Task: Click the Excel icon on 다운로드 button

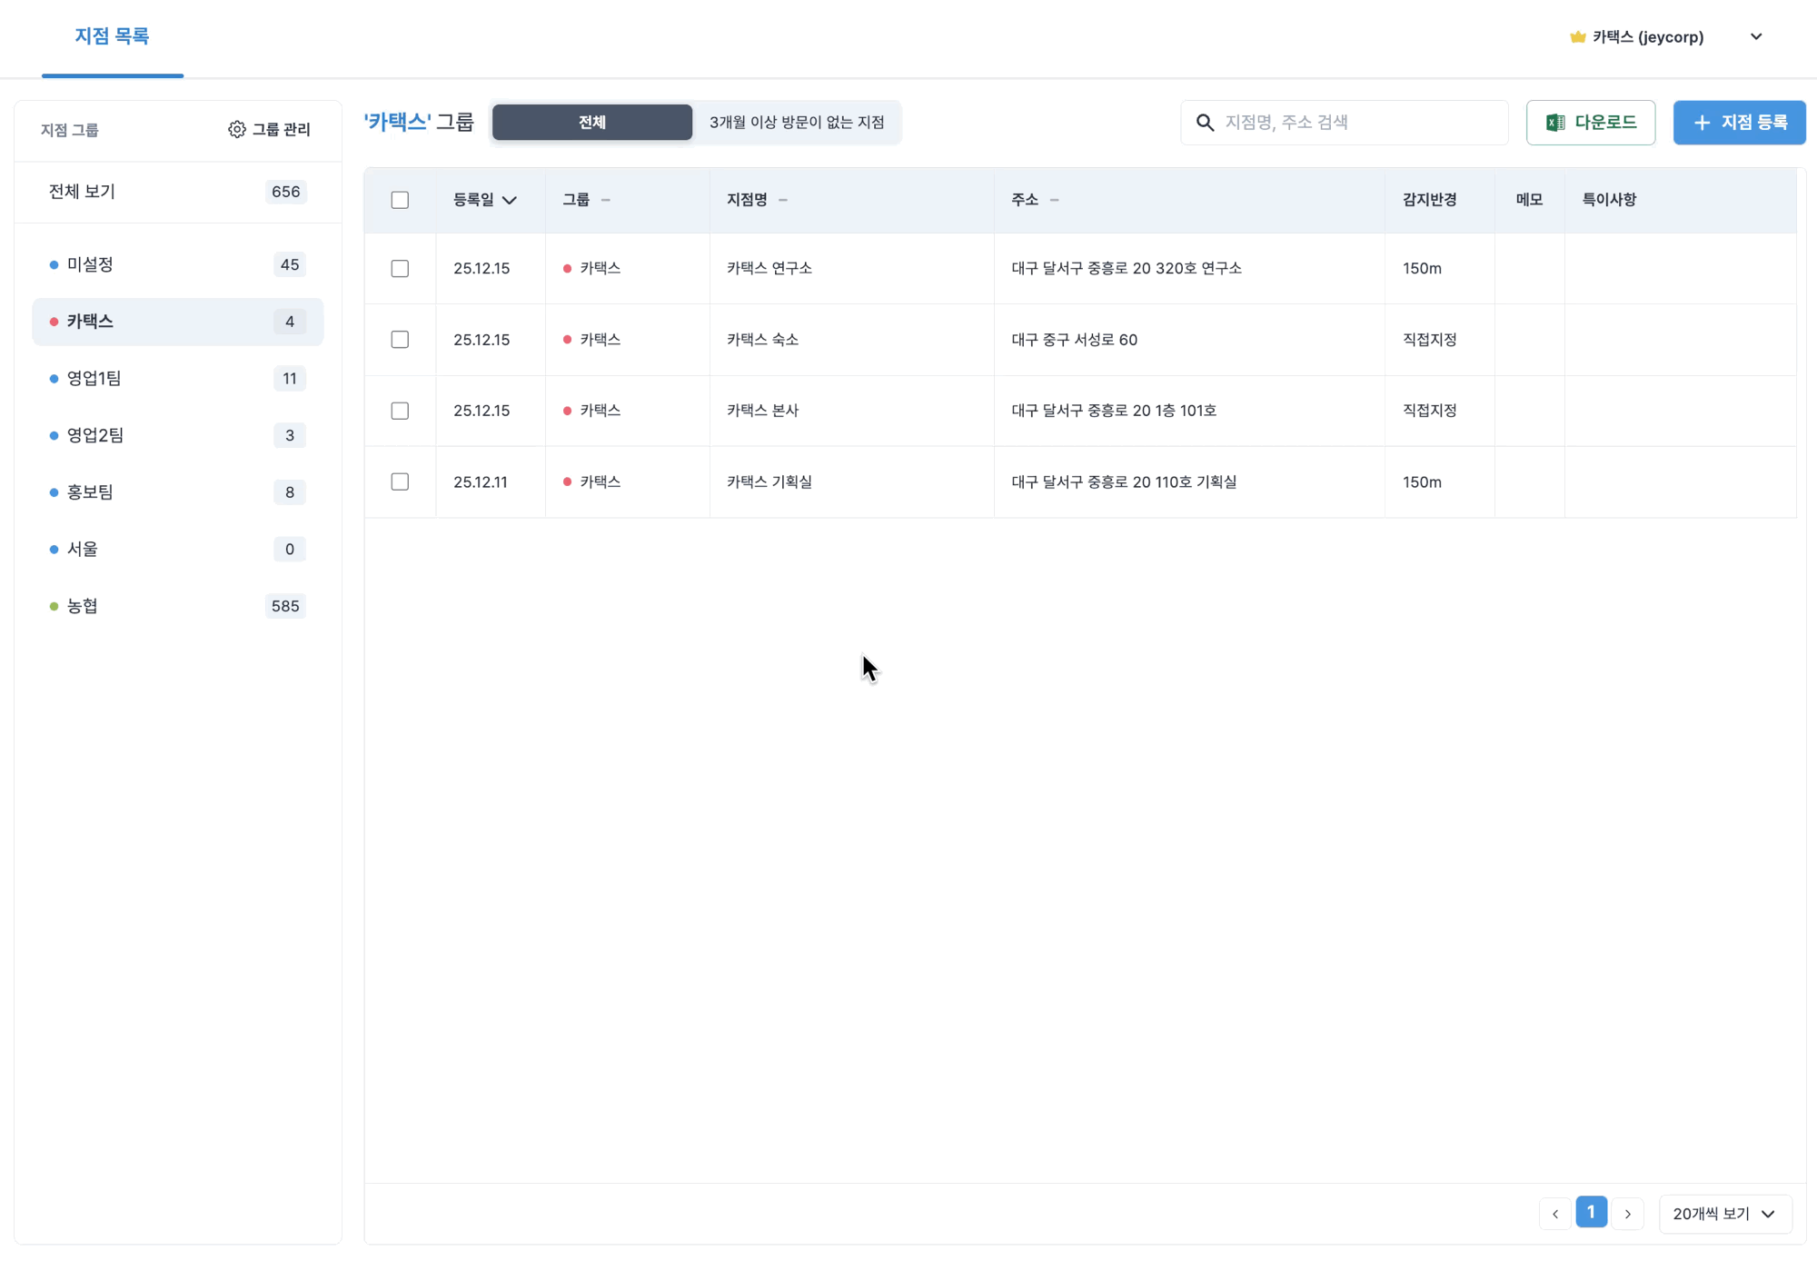Action: pyautogui.click(x=1555, y=123)
